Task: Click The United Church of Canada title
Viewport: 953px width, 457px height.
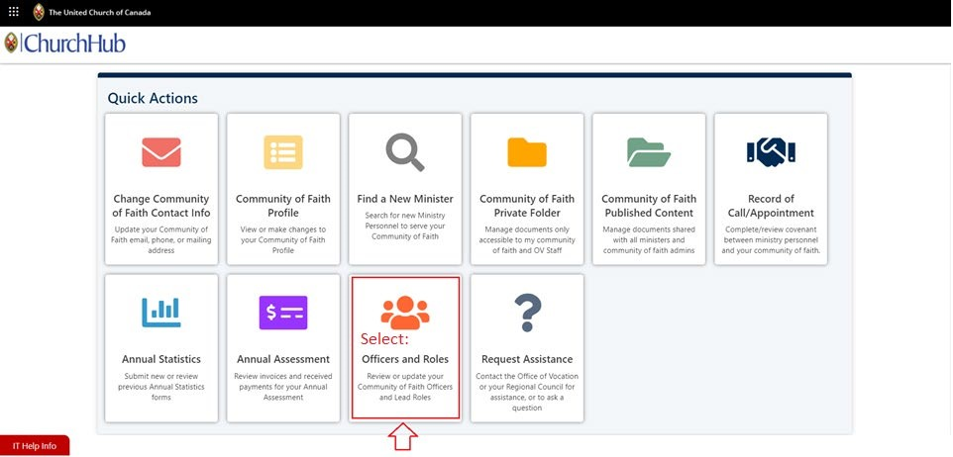Action: [x=100, y=12]
